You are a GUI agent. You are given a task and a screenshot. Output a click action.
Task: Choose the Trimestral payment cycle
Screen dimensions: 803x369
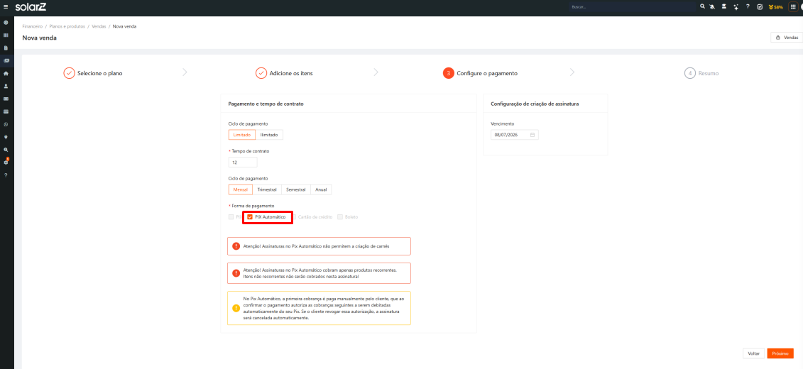coord(267,189)
